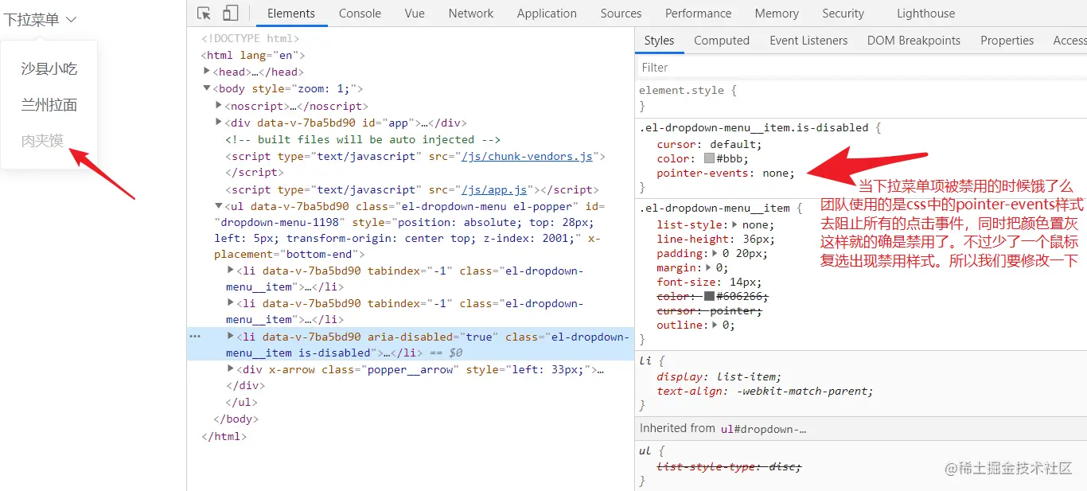Viewport: 1087px width, 491px height.
Task: Expand the first li dropdown item node
Action: tap(231, 270)
